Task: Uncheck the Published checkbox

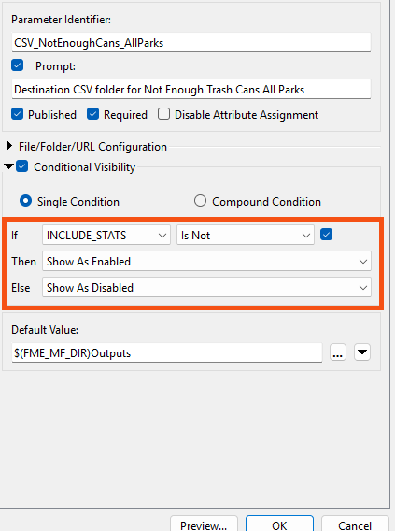Action: (x=17, y=114)
